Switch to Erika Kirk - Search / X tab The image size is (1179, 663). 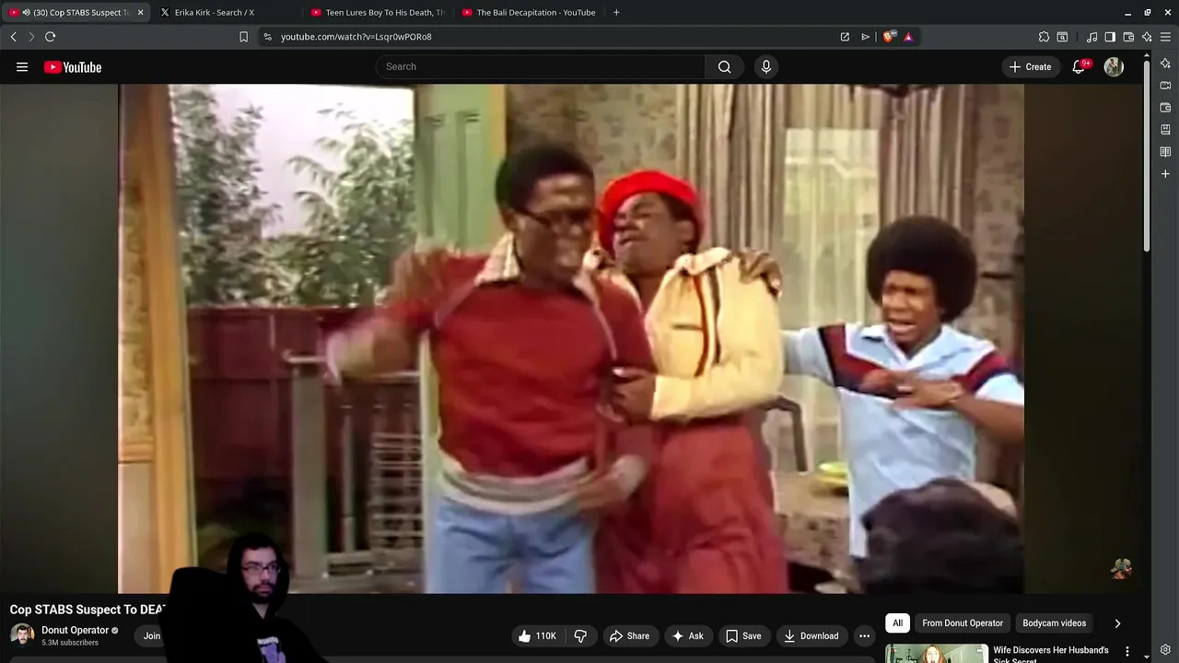pyautogui.click(x=215, y=13)
